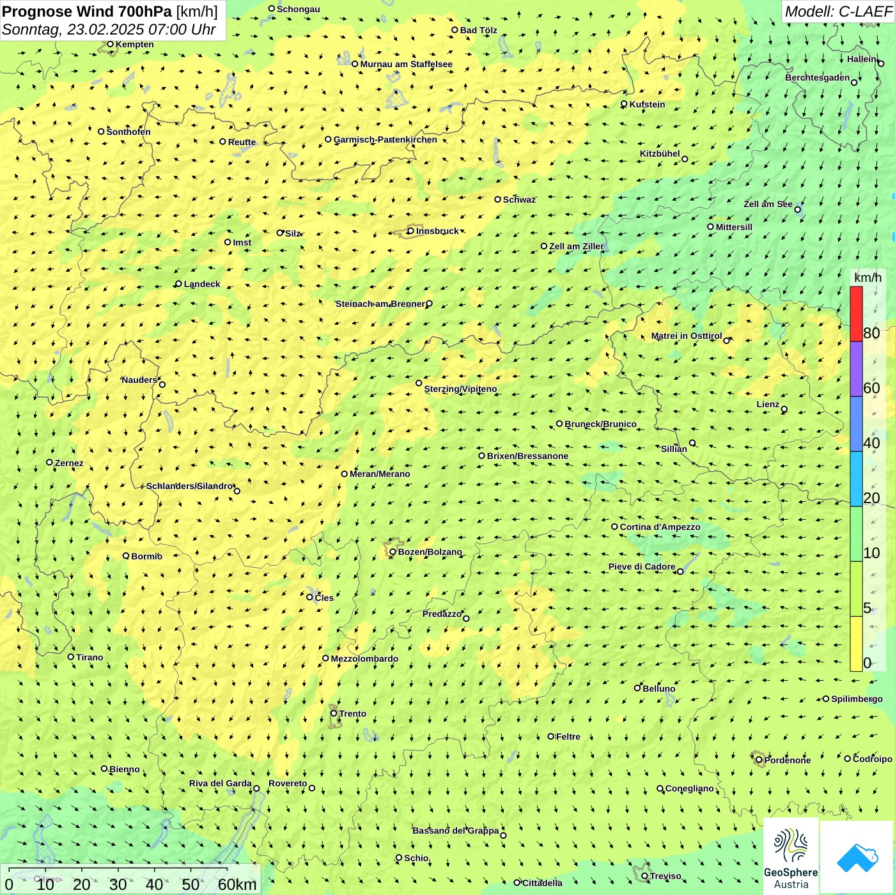The width and height of the screenshot is (895, 895).
Task: Select the Kufstein location marker
Action: [x=625, y=104]
